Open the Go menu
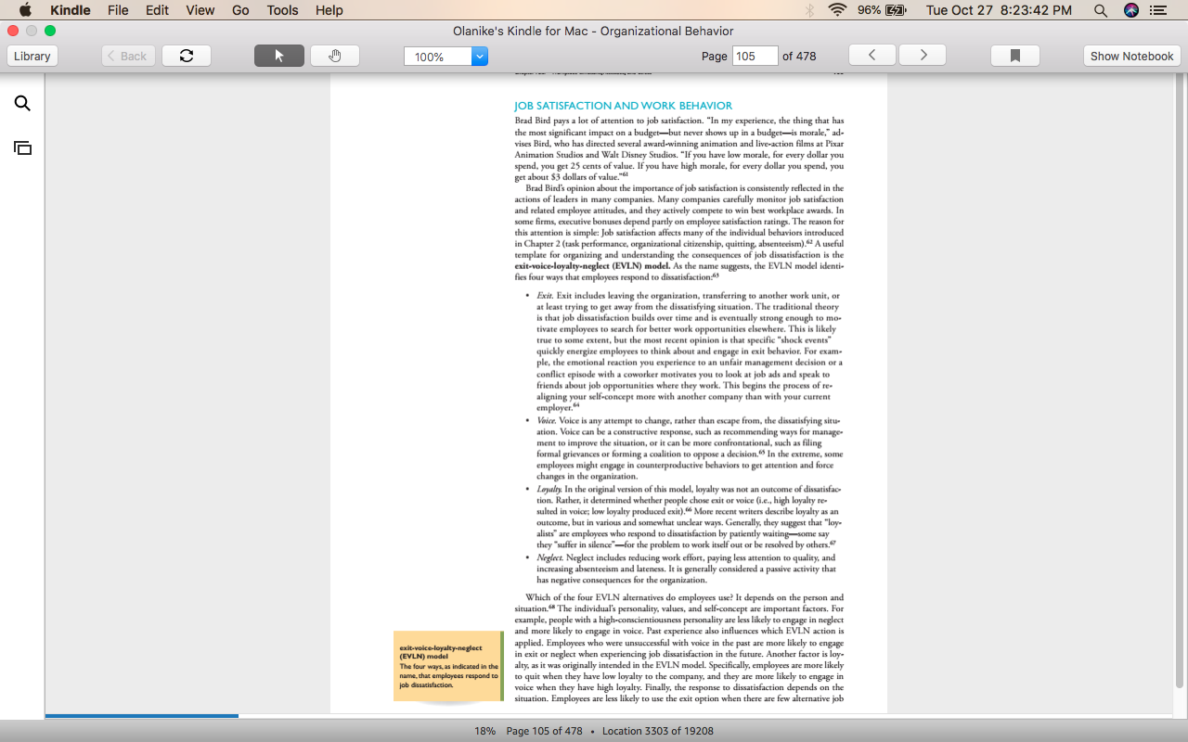Image resolution: width=1188 pixels, height=742 pixels. point(240,10)
